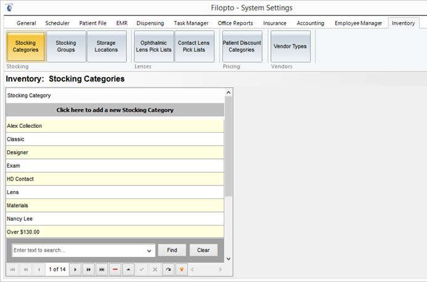Go to next record in navigator

(x=75, y=270)
